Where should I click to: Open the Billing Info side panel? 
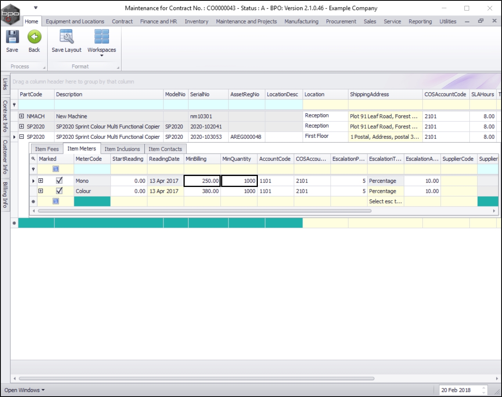[x=5, y=195]
